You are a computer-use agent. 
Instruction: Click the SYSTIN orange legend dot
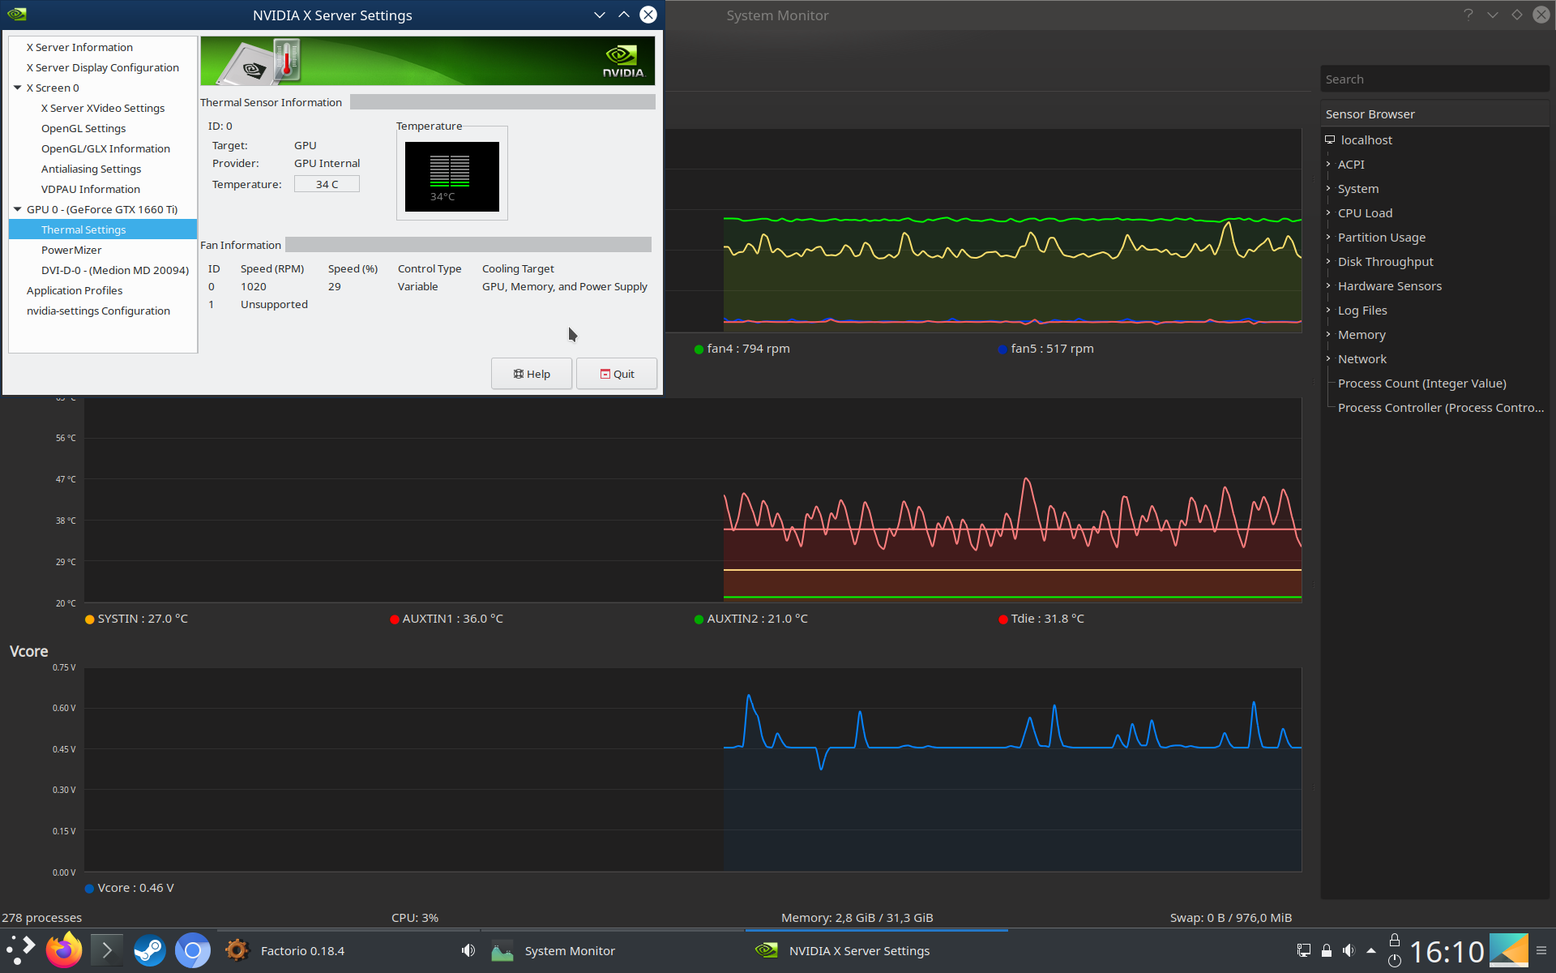[x=90, y=619]
